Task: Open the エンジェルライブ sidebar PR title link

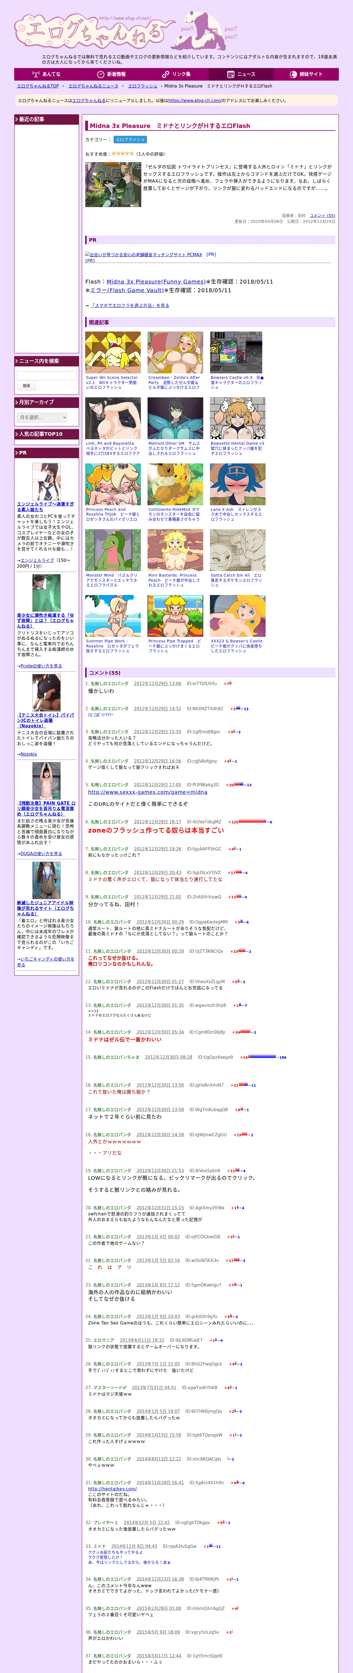Action: click(45, 507)
